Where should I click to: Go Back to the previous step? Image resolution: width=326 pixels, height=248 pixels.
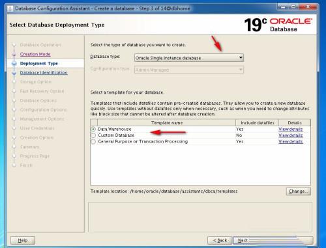click(x=220, y=240)
